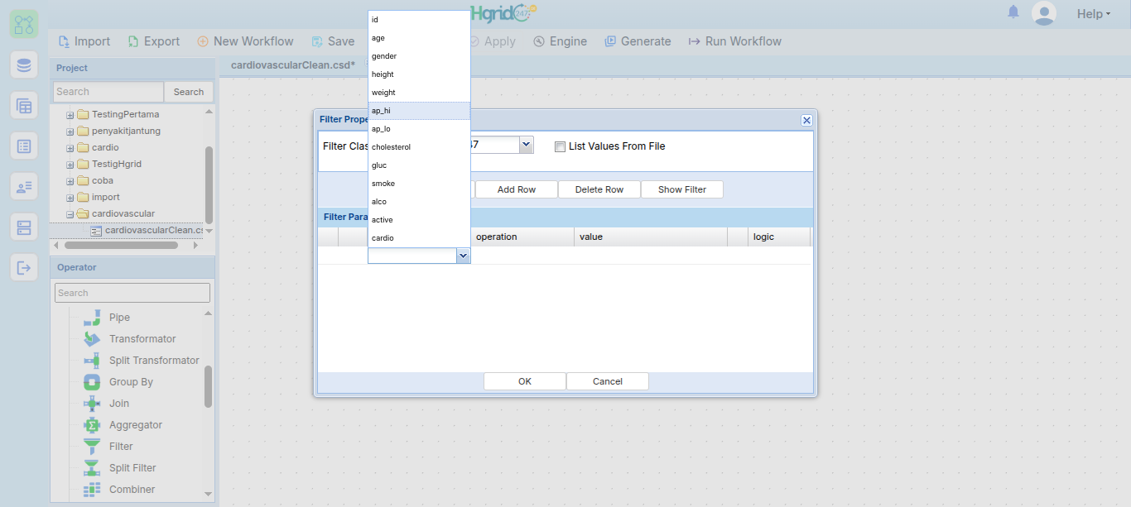Open the Engine toolbar option
Screen dimensions: 1131x507
tap(560, 41)
